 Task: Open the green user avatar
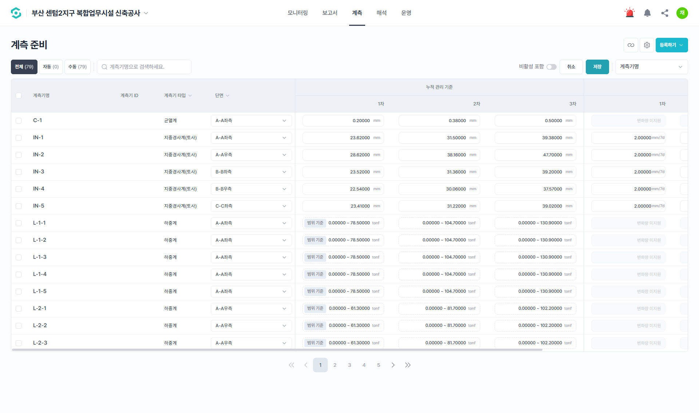pyautogui.click(x=682, y=13)
